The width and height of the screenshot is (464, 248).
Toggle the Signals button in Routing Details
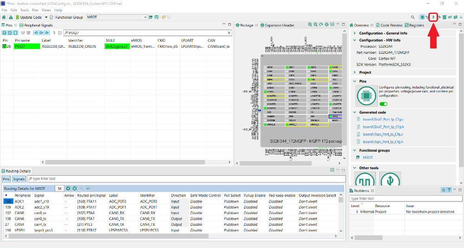(x=19, y=179)
